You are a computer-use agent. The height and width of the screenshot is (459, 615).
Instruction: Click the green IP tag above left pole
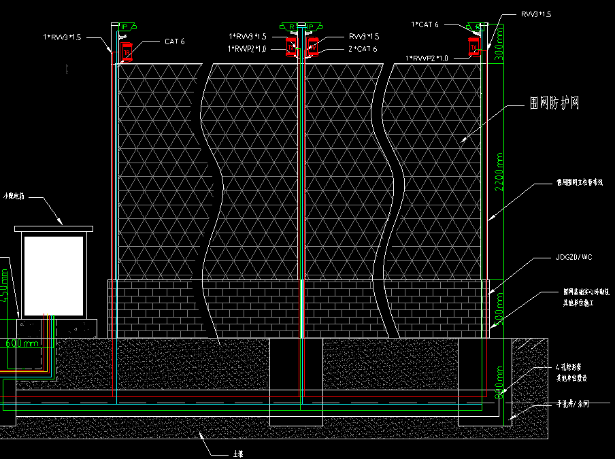point(124,27)
